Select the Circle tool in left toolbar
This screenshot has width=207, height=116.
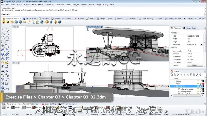[2, 37]
